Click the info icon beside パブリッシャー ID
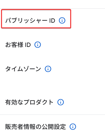The image size is (105, 138). click(62, 20)
